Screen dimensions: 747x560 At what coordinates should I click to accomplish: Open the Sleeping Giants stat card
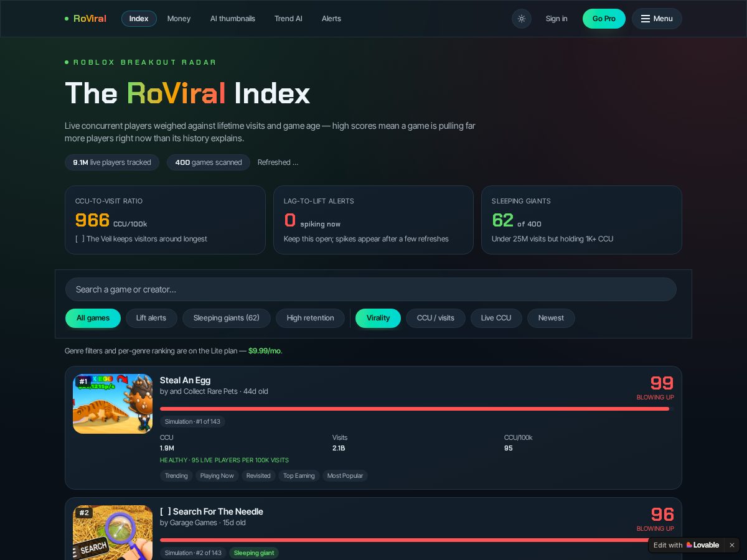point(581,220)
